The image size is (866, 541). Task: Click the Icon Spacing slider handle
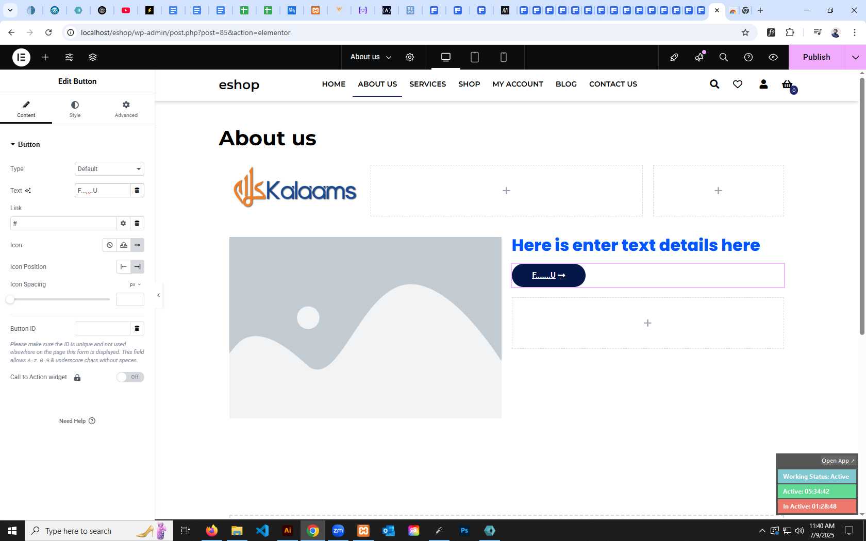click(10, 299)
